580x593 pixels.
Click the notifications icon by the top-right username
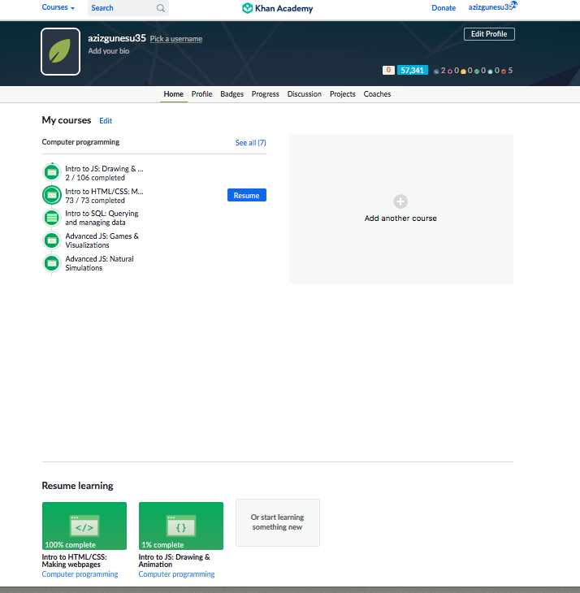pyautogui.click(x=513, y=4)
